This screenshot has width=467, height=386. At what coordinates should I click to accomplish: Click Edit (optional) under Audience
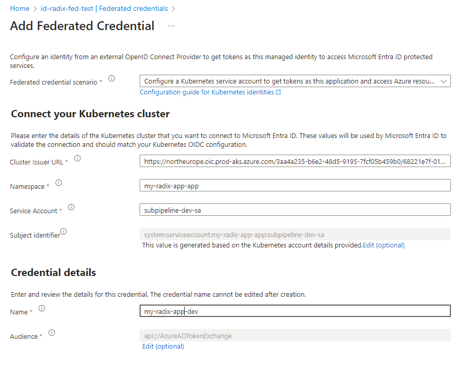[163, 346]
